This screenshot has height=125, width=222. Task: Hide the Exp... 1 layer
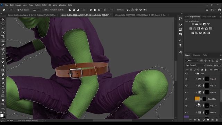click(x=186, y=92)
